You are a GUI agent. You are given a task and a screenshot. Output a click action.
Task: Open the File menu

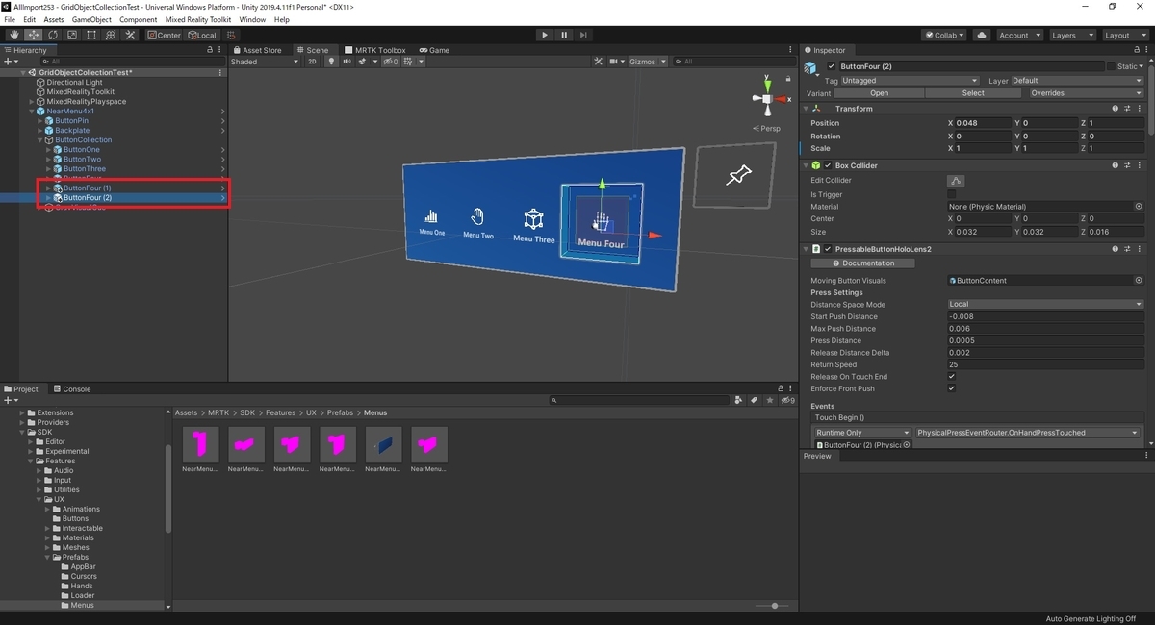10,19
